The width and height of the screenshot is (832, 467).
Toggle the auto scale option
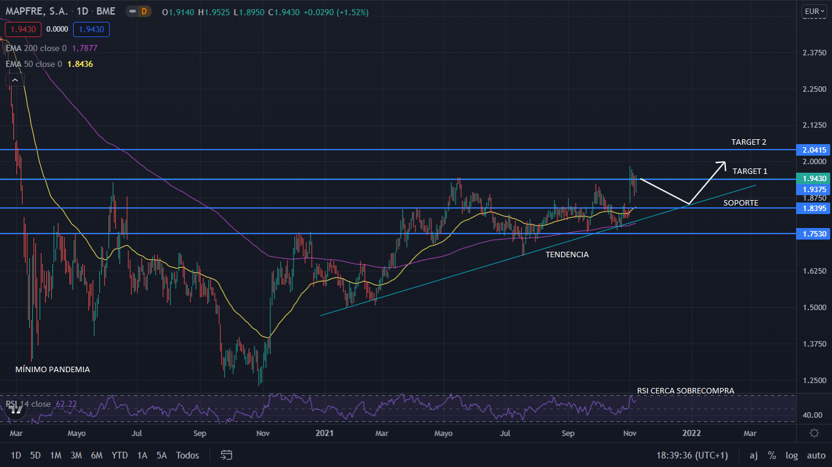[816, 455]
